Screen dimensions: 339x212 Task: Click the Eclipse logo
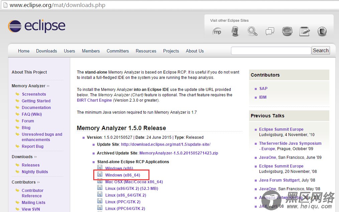pyautogui.click(x=36, y=26)
